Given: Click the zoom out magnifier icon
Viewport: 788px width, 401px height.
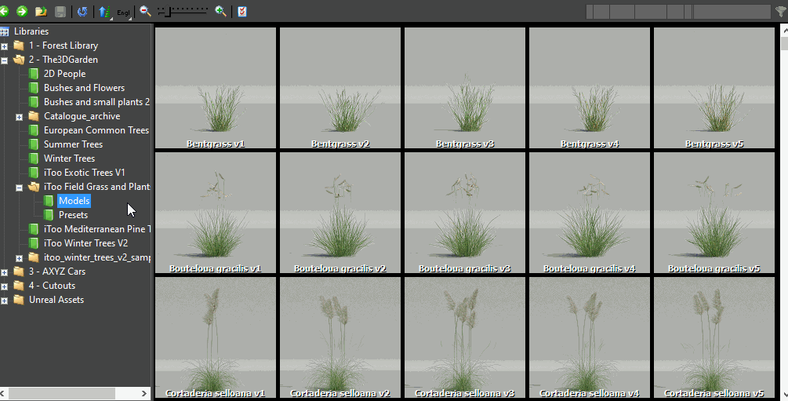Looking at the screenshot, I should click(x=145, y=12).
